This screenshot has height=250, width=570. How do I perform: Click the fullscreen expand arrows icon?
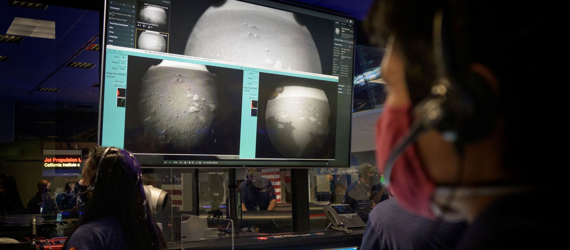point(197,163)
